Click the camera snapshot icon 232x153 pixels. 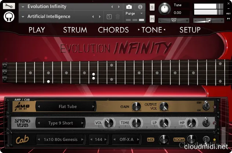click(129, 7)
